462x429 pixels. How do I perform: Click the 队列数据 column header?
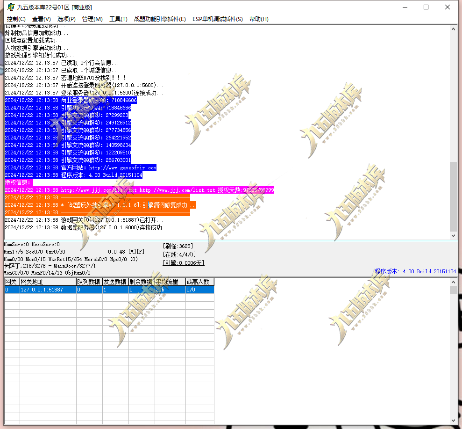pos(89,282)
